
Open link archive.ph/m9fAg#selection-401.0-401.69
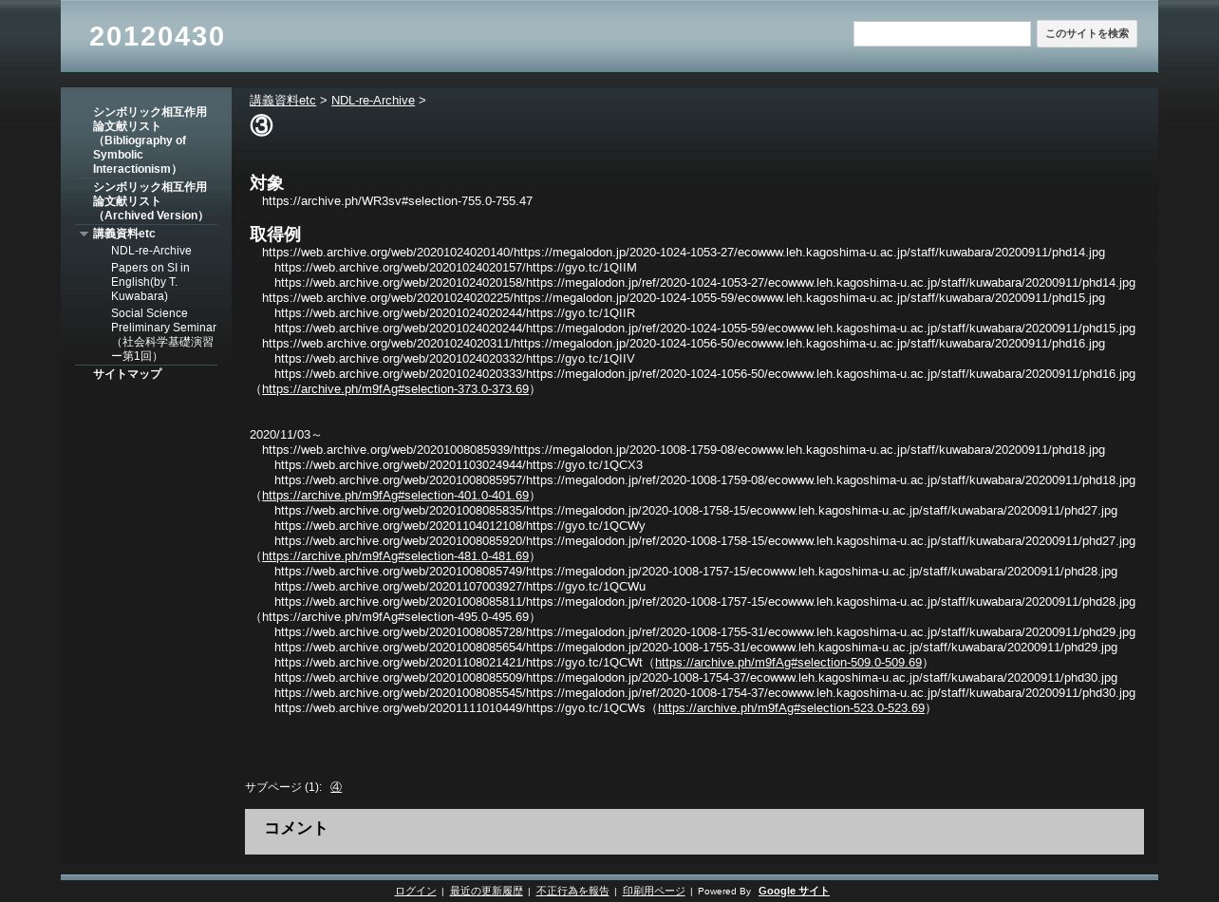tap(395, 496)
